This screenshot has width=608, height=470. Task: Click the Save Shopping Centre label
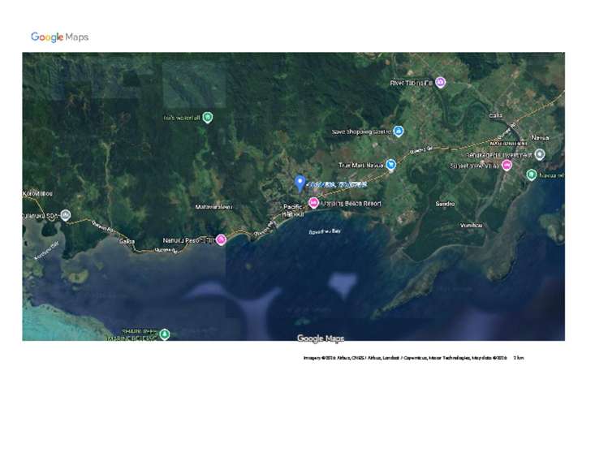point(361,132)
